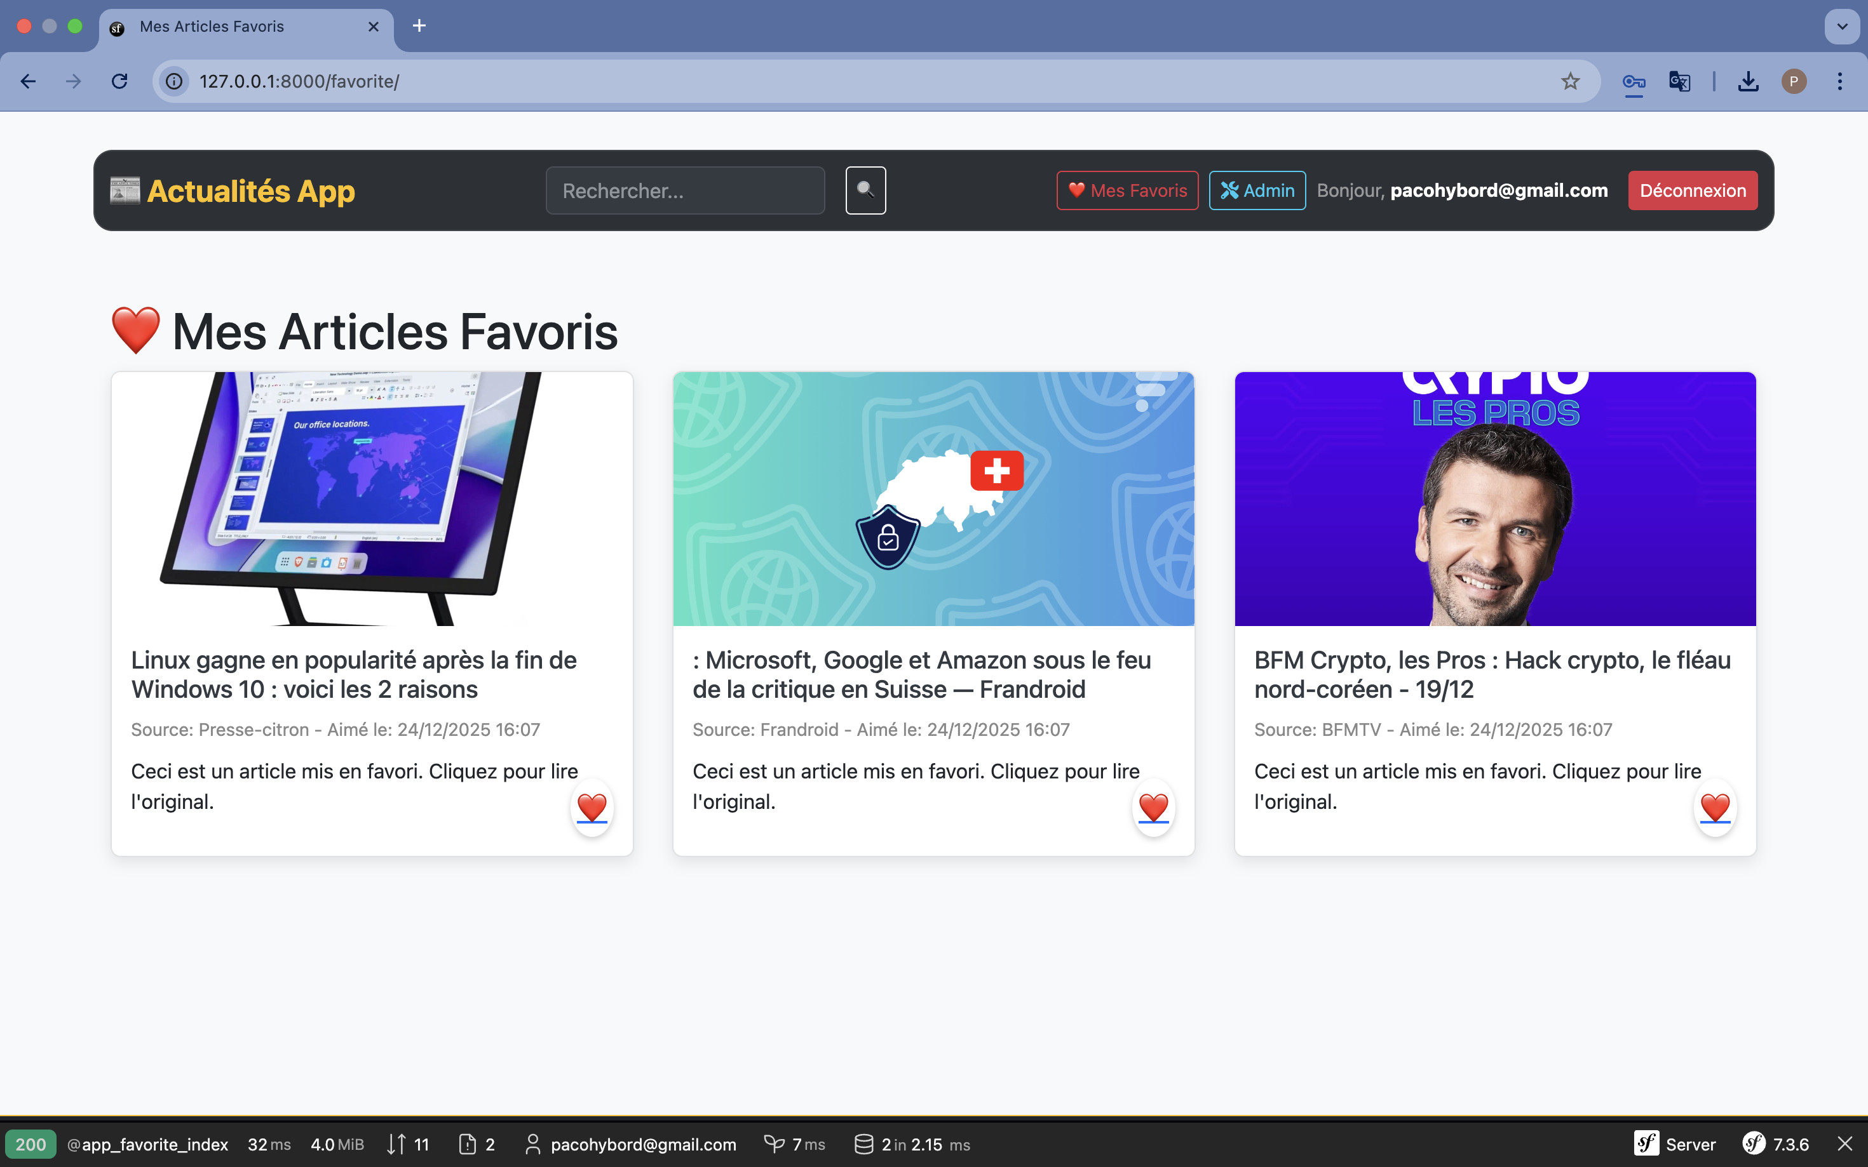Open the Twig render time panel

tap(795, 1144)
